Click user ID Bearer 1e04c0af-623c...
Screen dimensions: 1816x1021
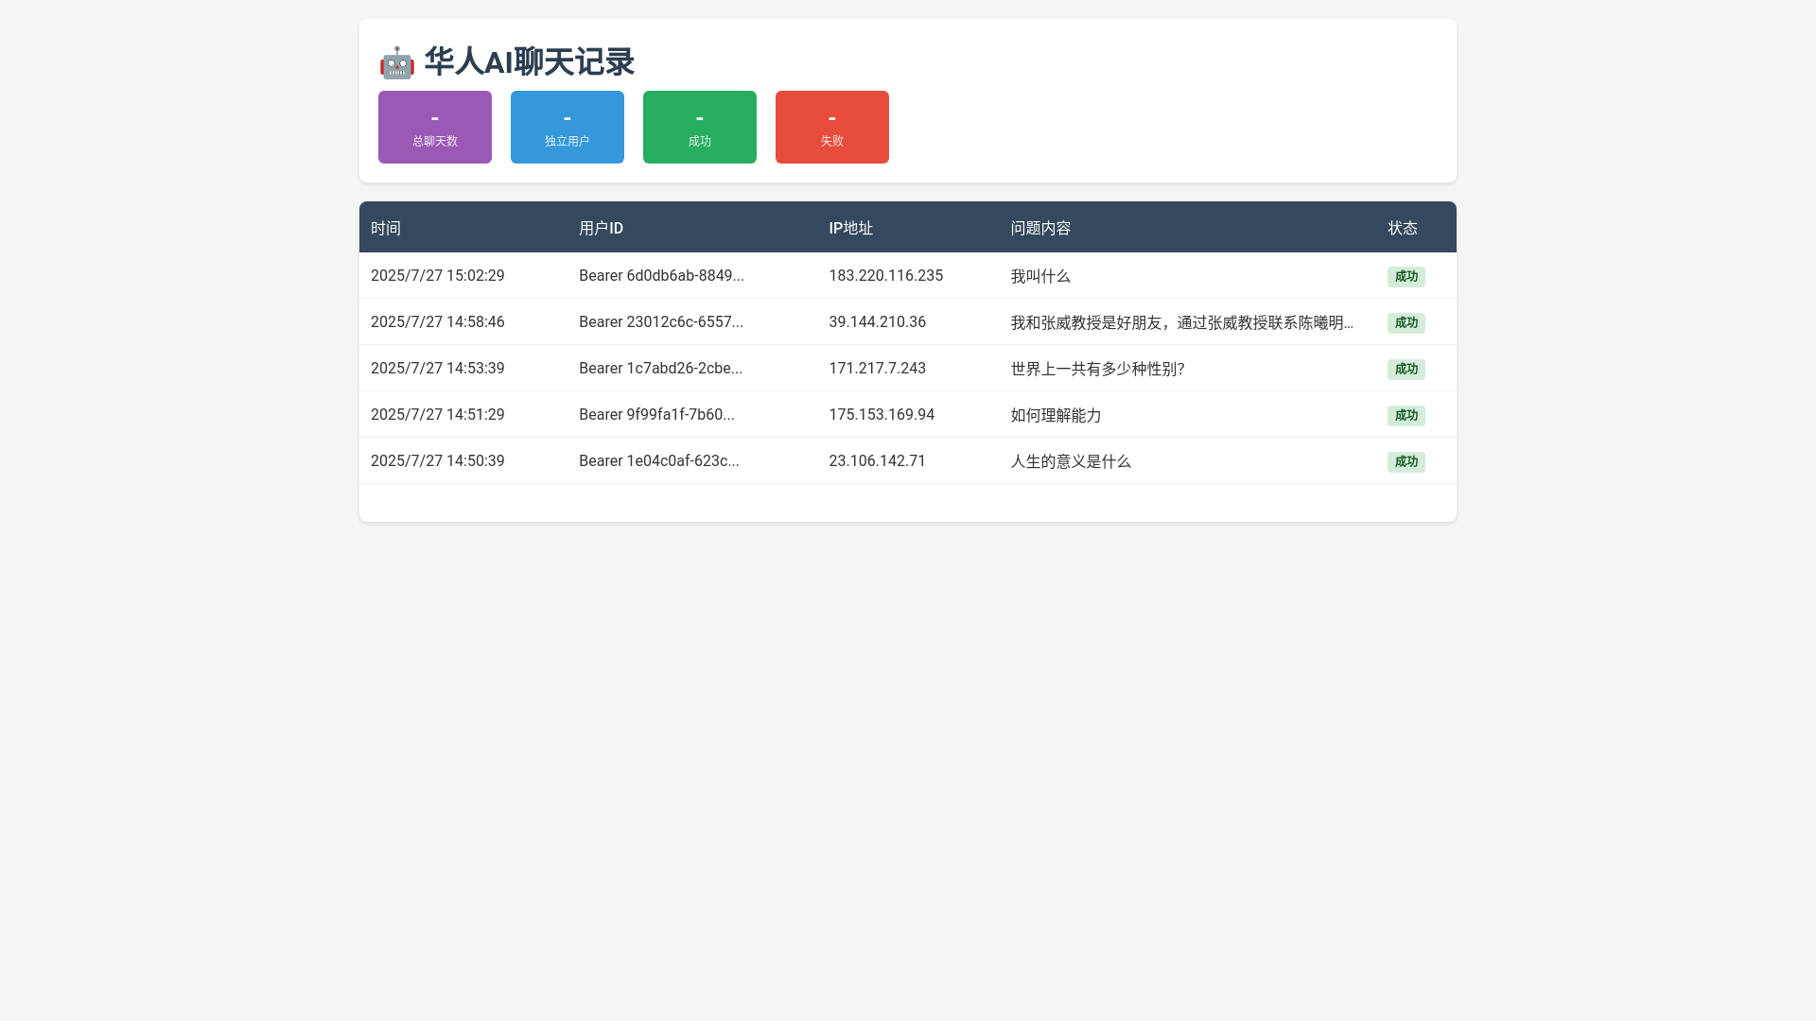click(659, 461)
